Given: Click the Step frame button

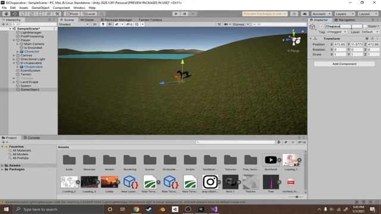Looking at the screenshot, I should [193, 14].
